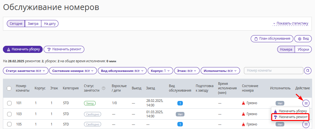315x129 pixels.
Task: Click the Свободно status badge for room 105
Action: [92, 124]
